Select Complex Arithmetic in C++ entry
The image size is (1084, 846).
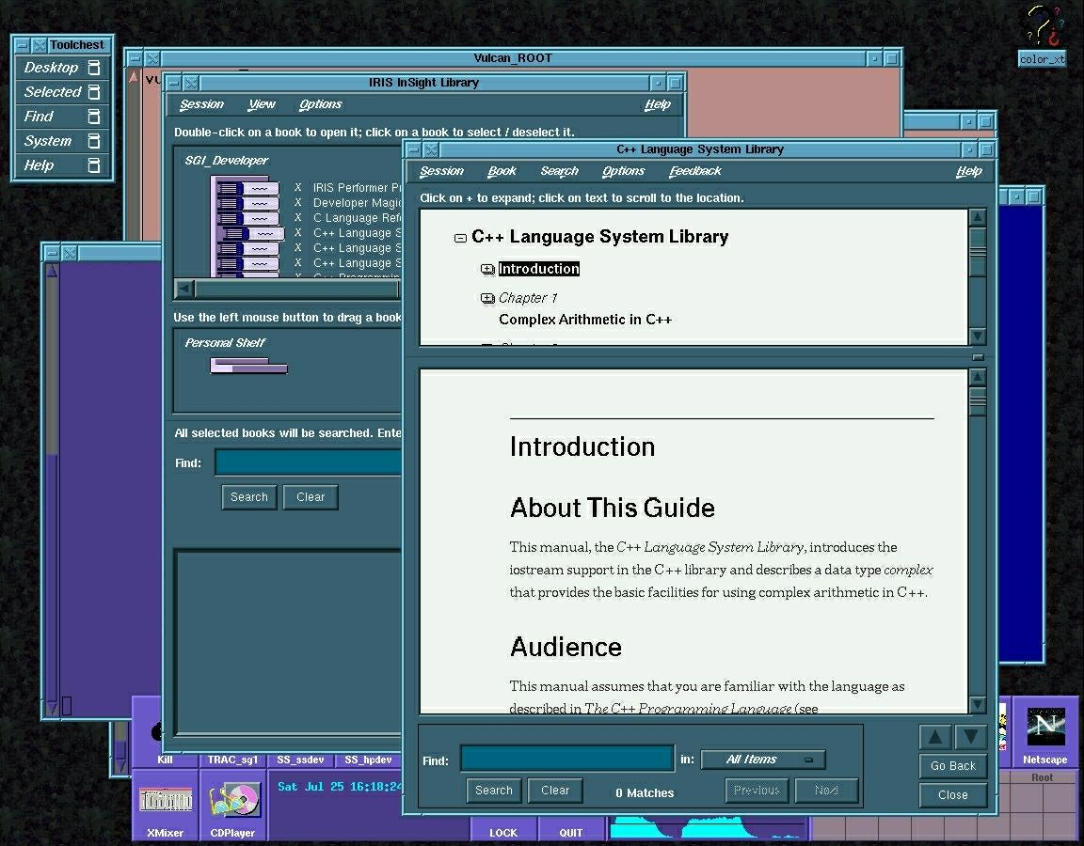[585, 320]
